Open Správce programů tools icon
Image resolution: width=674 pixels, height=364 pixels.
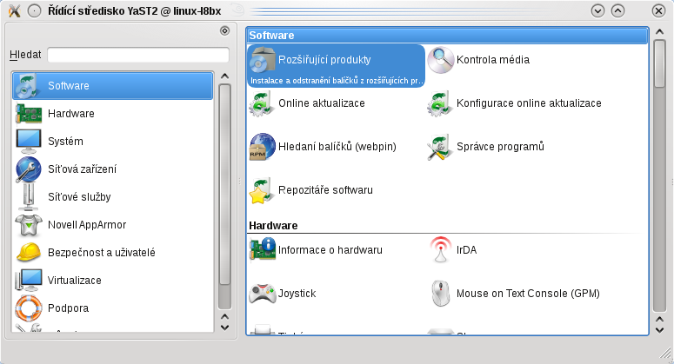pyautogui.click(x=440, y=147)
